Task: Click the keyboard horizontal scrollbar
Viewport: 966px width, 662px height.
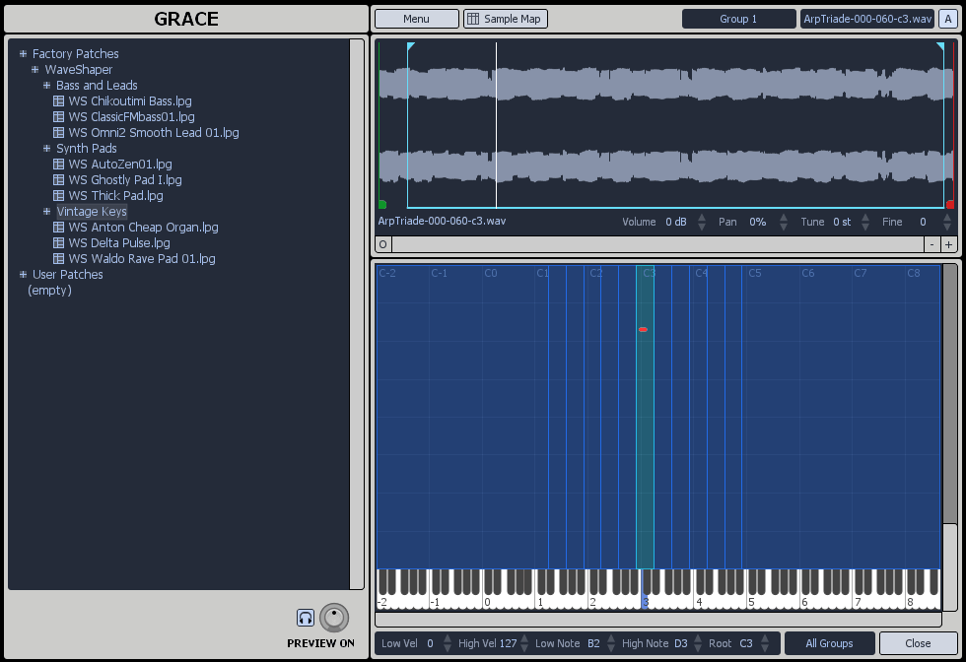Action: coord(658,619)
